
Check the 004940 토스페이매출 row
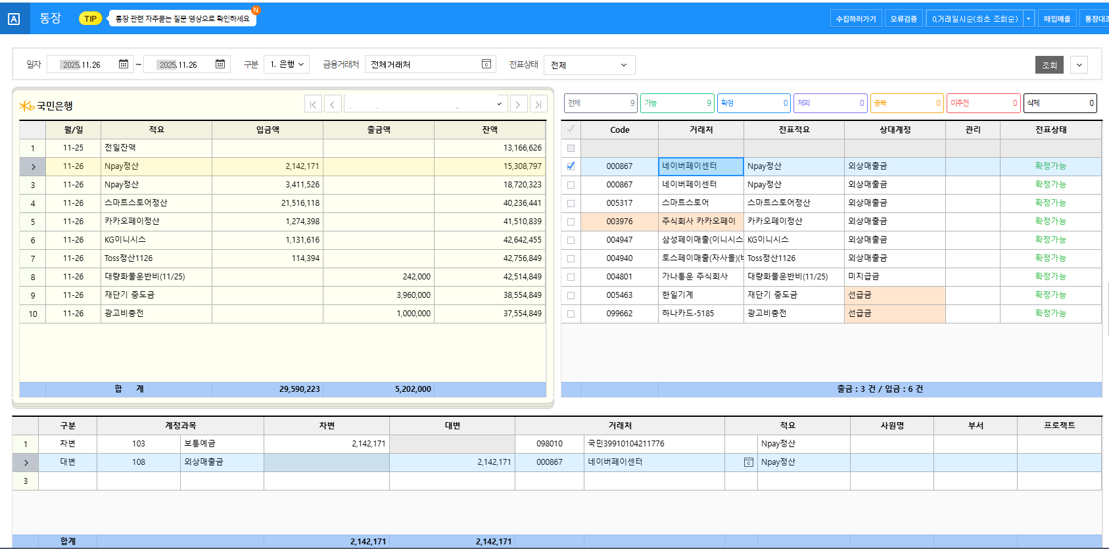click(571, 258)
